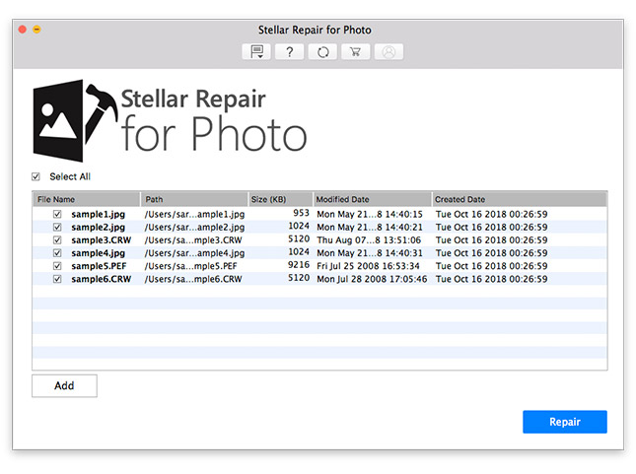
Task: Click path /Users/sar...ample2.jpg
Action: pos(194,227)
